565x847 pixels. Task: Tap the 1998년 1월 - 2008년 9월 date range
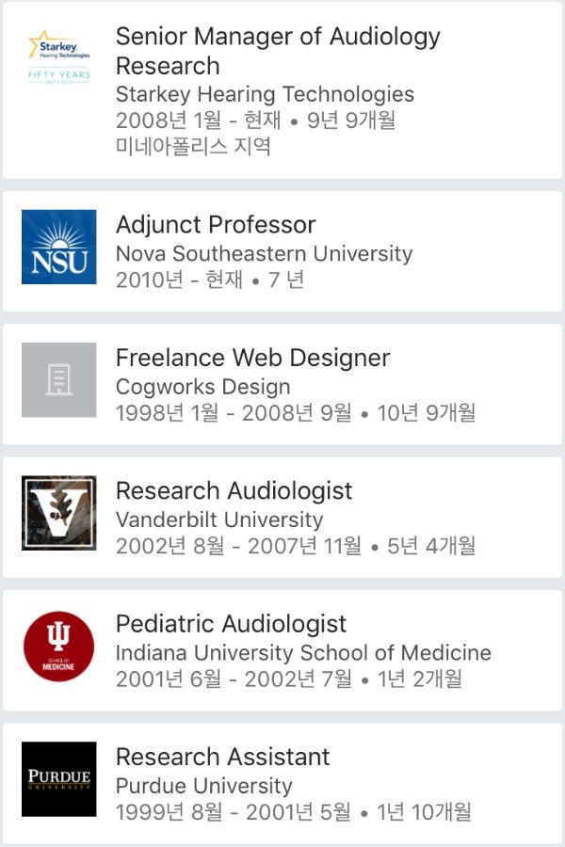click(234, 413)
